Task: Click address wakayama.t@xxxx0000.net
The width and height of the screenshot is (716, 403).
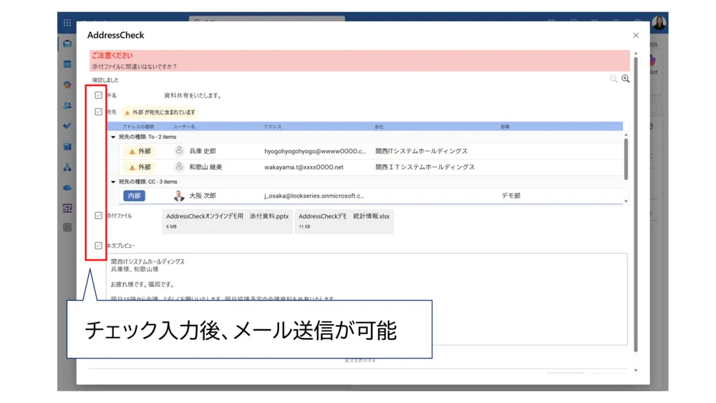Action: [x=304, y=167]
